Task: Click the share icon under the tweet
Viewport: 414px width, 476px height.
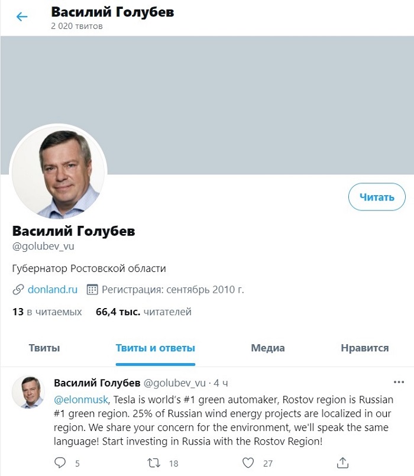Action: (343, 462)
